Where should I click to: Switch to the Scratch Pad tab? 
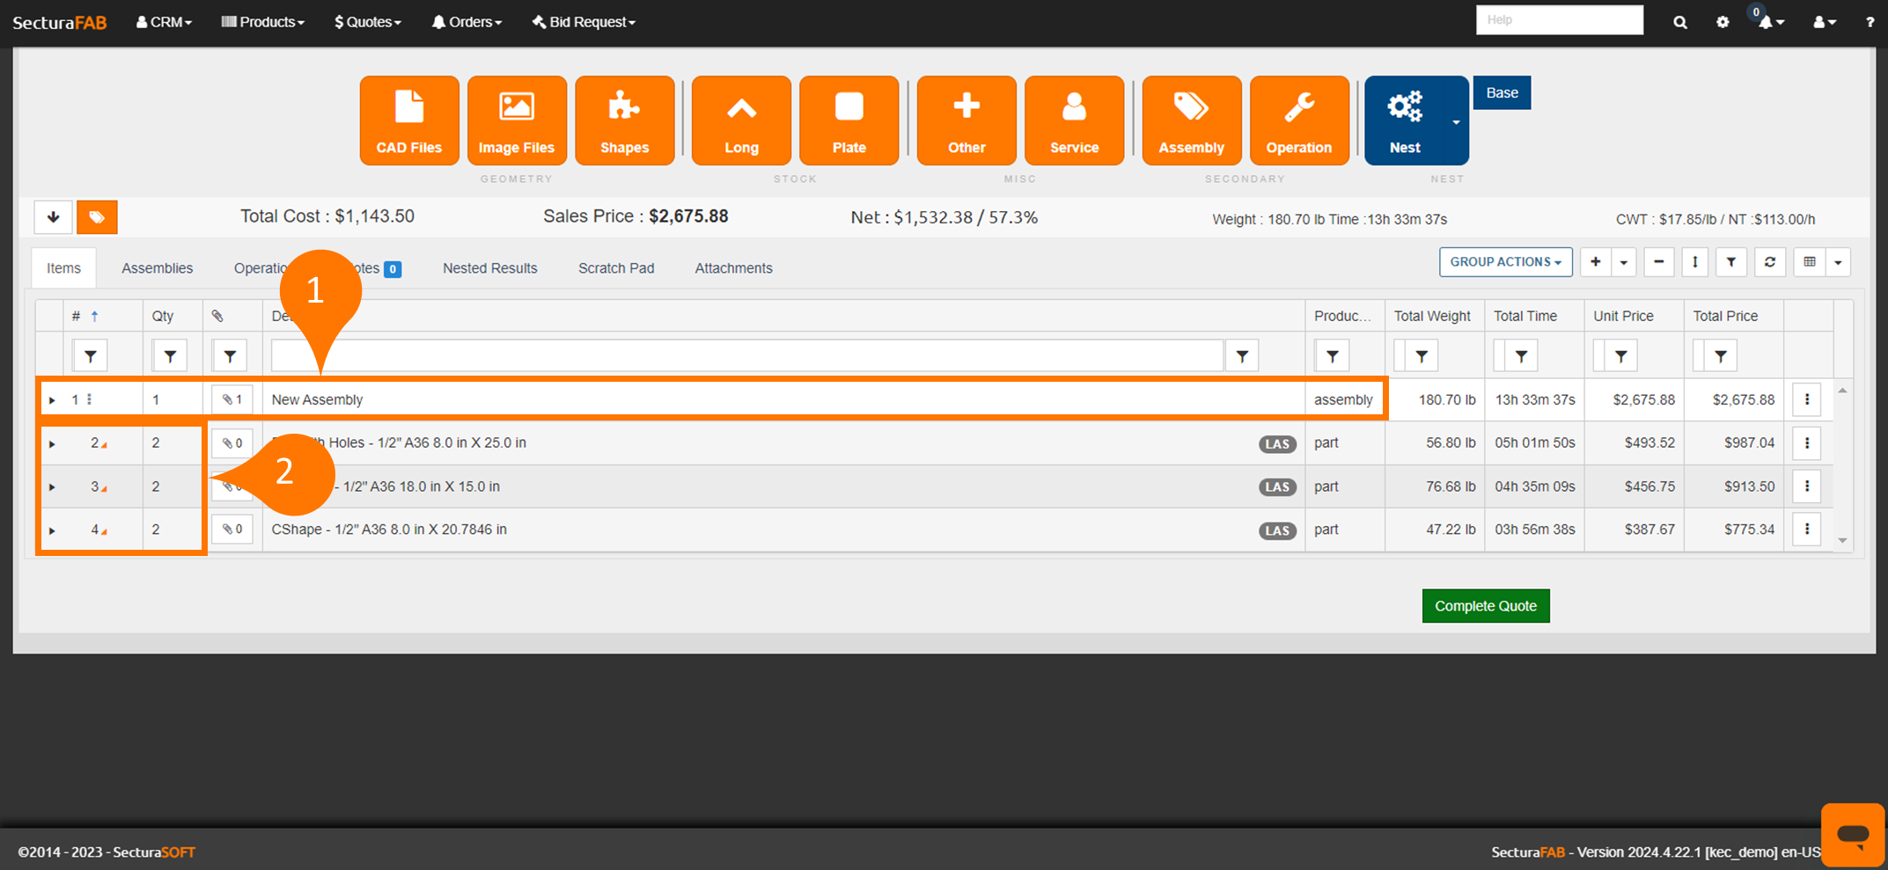[x=616, y=268]
